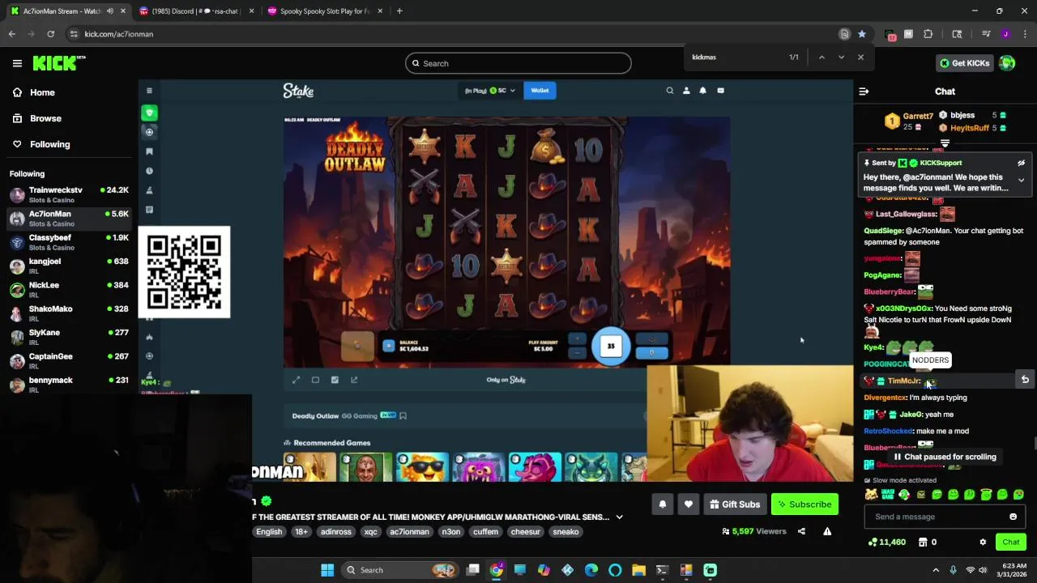1037x583 pixels.
Task: Open Chrome media control icon
Action: 986,34
